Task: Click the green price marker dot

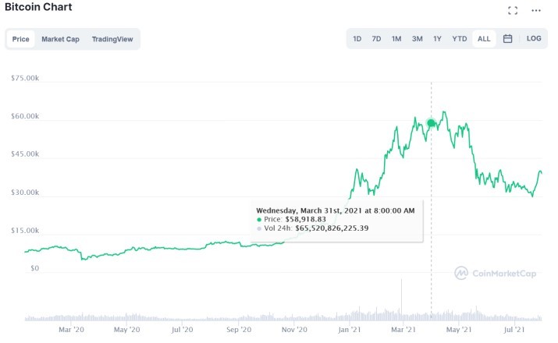Action: pyautogui.click(x=431, y=123)
